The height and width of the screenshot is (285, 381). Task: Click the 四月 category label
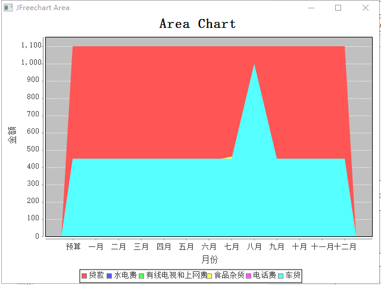click(164, 247)
